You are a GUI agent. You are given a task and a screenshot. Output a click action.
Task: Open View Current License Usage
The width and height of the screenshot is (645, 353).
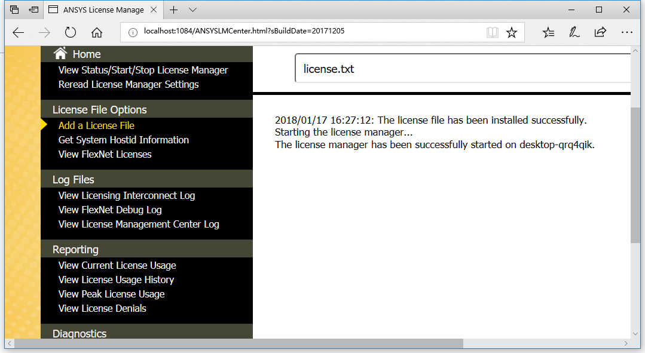(x=117, y=265)
